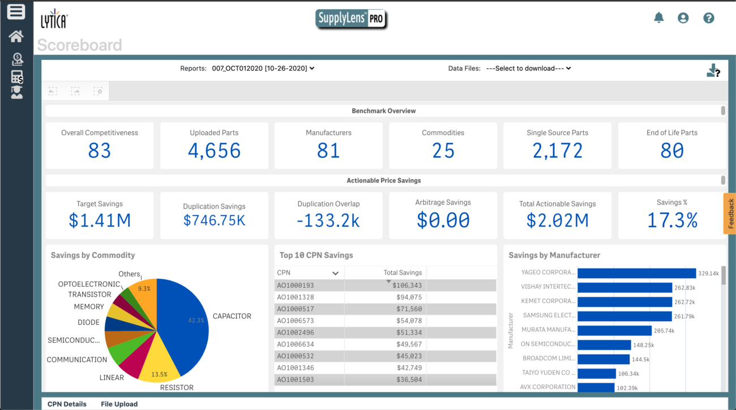The height and width of the screenshot is (410, 736).
Task: Click the help question mark icon
Action: [708, 18]
